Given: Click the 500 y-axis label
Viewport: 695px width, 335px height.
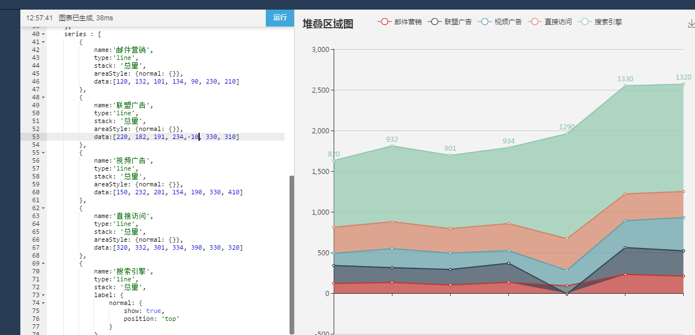Looking at the screenshot, I should [323, 253].
